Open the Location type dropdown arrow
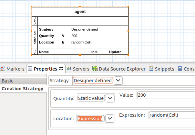Image resolution: width=195 pixels, height=135 pixels. click(x=110, y=119)
